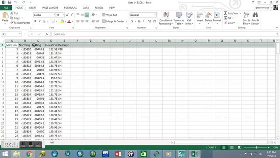Click the Insert Function fx icon

(47, 34)
